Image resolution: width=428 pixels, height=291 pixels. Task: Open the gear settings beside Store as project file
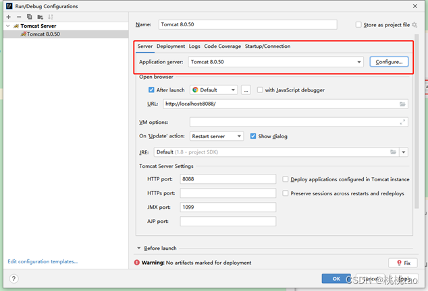coord(414,25)
